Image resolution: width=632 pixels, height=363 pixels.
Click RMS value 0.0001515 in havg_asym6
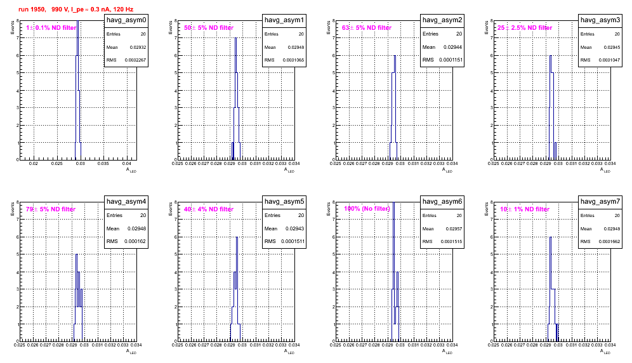pyautogui.click(x=451, y=242)
